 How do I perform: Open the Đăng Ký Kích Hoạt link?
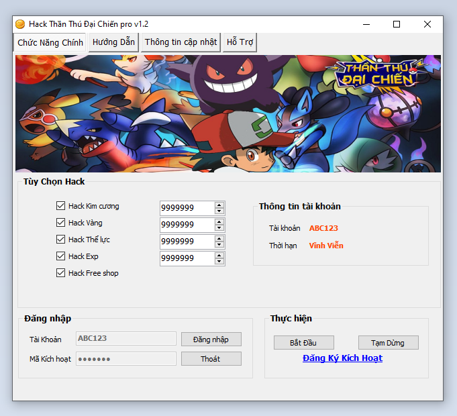pyautogui.click(x=342, y=358)
